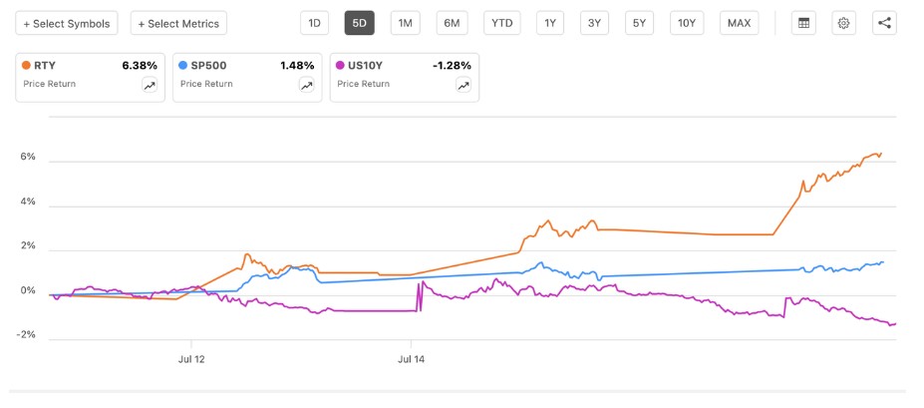Choose the YTD range button
Image resolution: width=924 pixels, height=408 pixels.
501,23
